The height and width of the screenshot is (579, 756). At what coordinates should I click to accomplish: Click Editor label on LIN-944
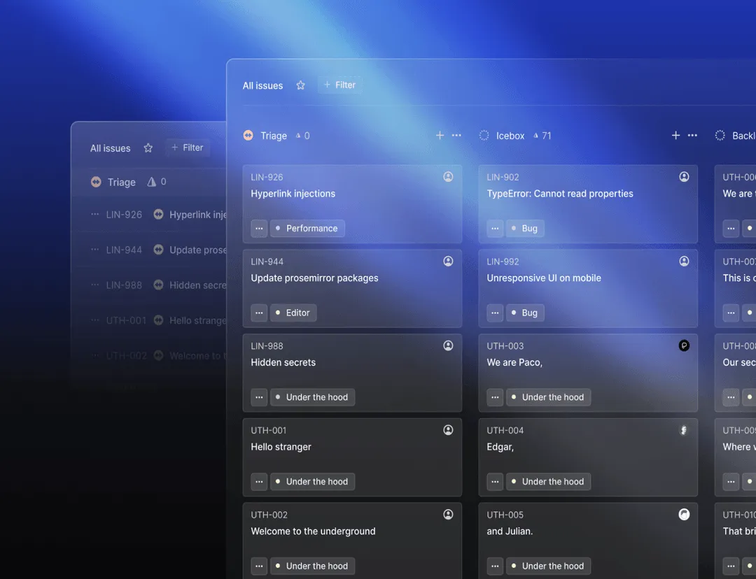pos(293,313)
